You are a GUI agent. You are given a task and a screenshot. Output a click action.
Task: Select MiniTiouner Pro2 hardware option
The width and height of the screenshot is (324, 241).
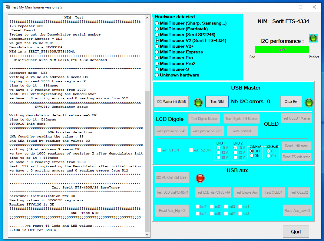[x=157, y=63]
